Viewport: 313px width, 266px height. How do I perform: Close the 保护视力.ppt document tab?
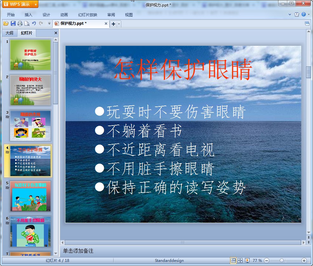click(106, 24)
